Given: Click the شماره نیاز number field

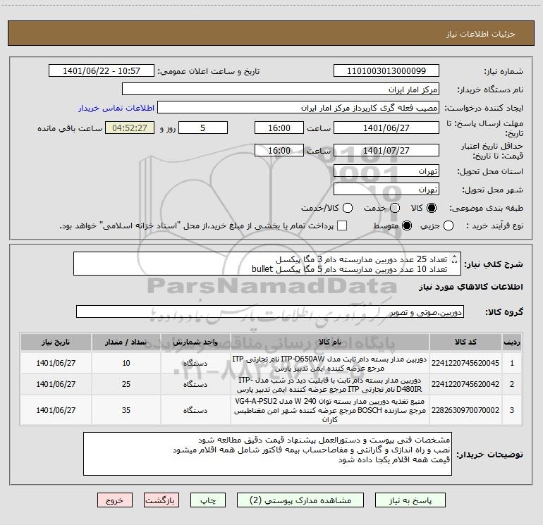Looking at the screenshot, I should pos(386,70).
